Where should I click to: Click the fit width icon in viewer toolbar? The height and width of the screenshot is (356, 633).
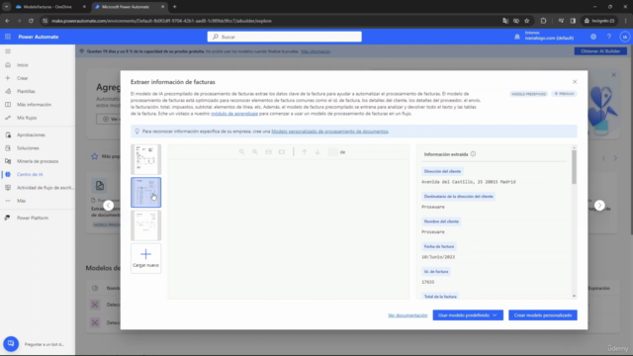coord(268,152)
